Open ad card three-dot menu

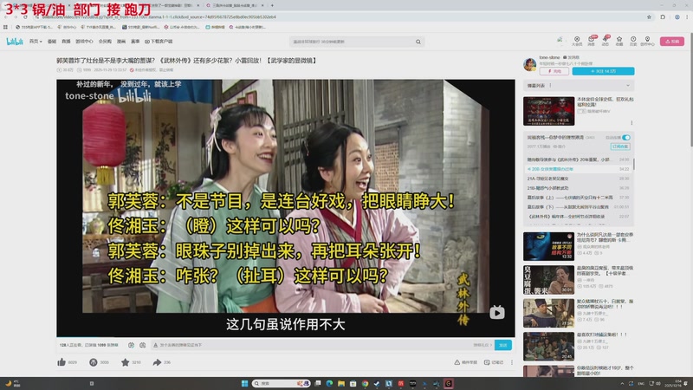pyautogui.click(x=631, y=122)
